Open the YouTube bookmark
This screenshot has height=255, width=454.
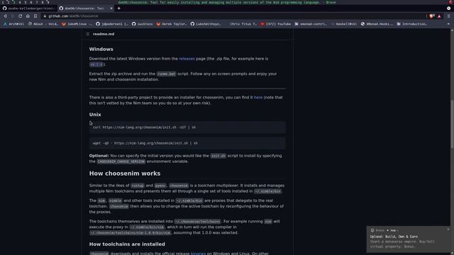(276, 24)
